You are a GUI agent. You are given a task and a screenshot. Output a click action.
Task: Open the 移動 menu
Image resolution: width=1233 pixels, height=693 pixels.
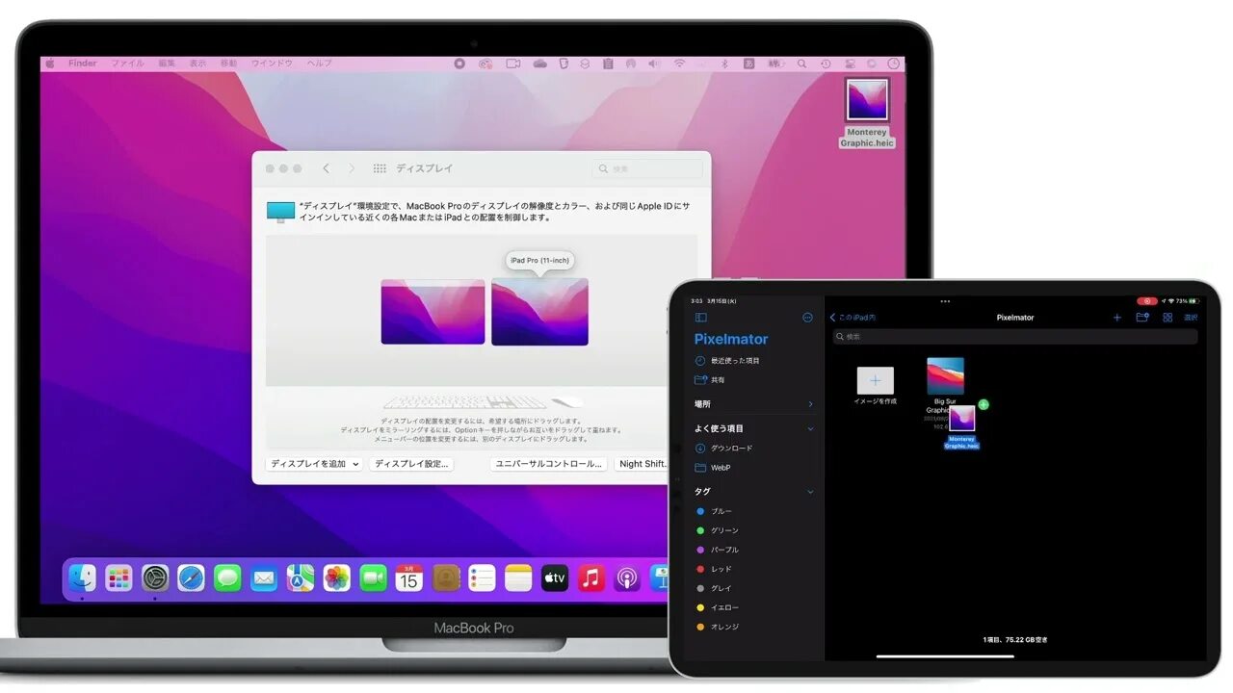pos(228,64)
